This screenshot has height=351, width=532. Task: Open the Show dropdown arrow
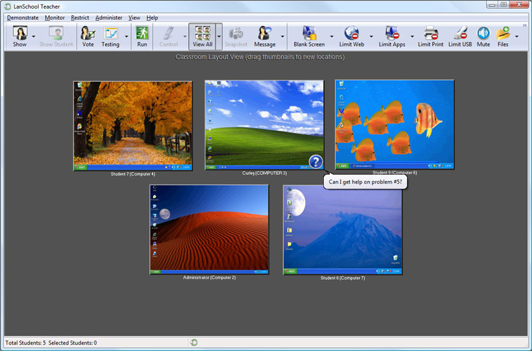click(x=34, y=37)
